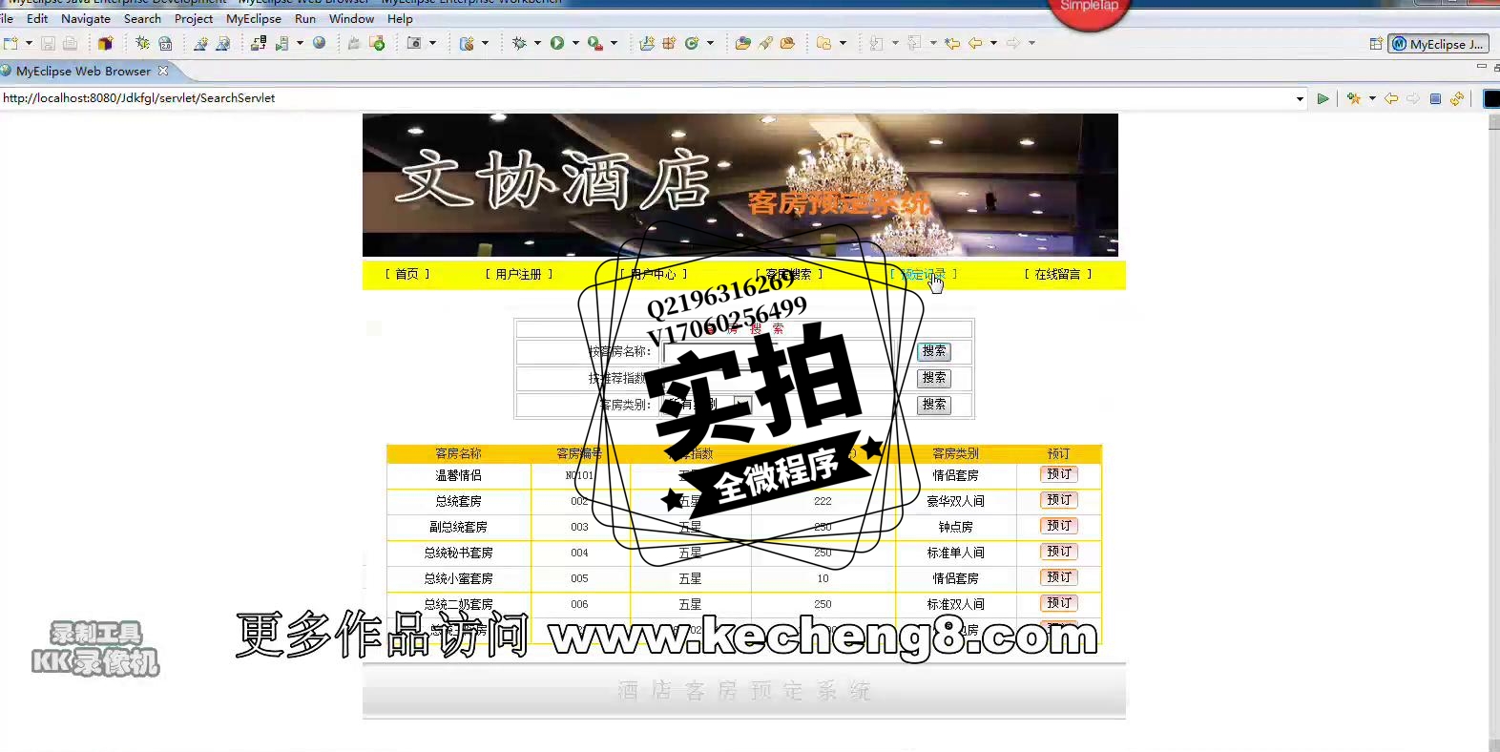
Task: Click the New file toolbar icon
Action: pos(10,43)
